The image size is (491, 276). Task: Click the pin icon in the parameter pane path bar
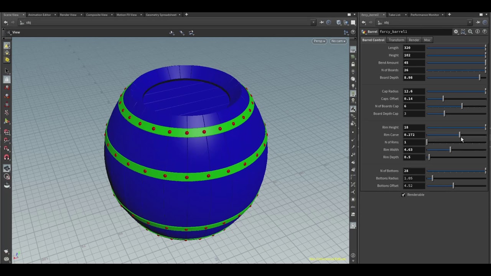[478, 23]
